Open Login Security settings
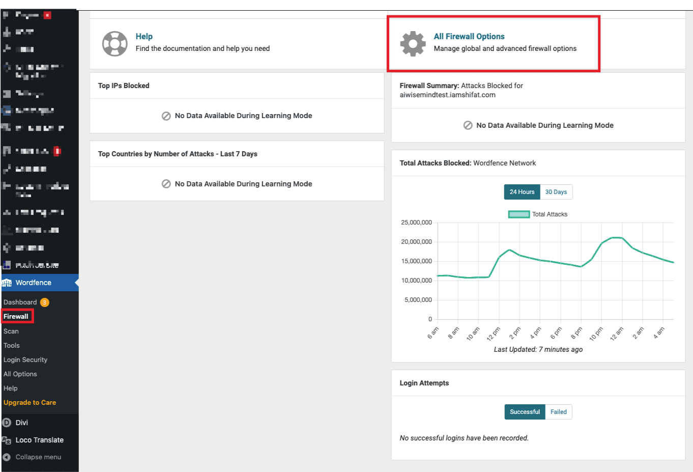 pos(25,359)
